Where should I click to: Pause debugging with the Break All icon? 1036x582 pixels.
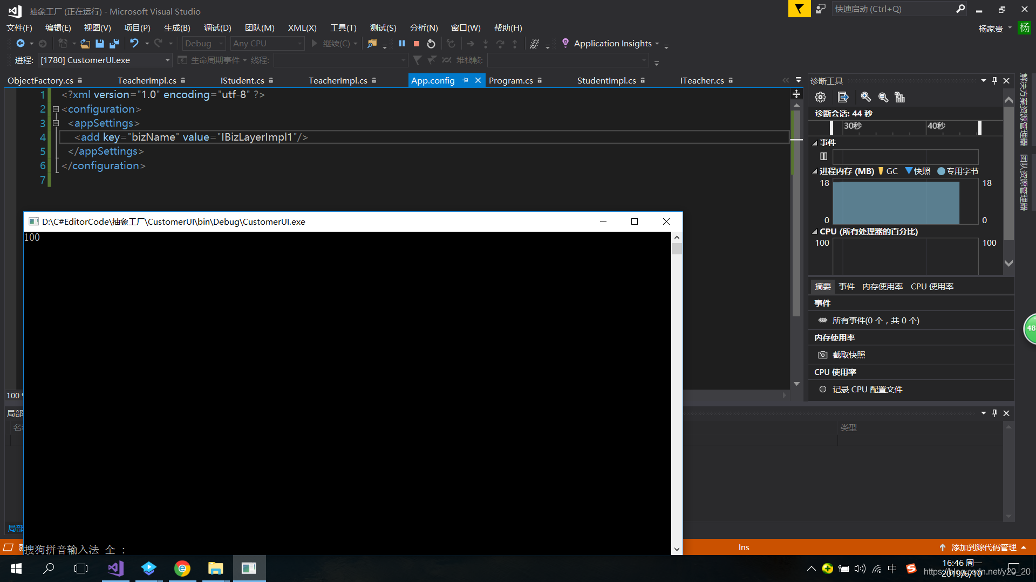402,44
